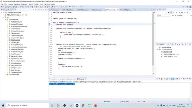Show the hidden editor tabs list chevron
The width and height of the screenshot is (192, 108).
point(135,10)
